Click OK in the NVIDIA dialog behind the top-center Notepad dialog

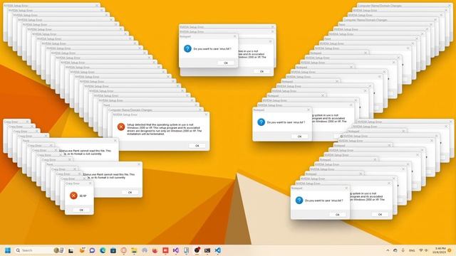point(261,71)
